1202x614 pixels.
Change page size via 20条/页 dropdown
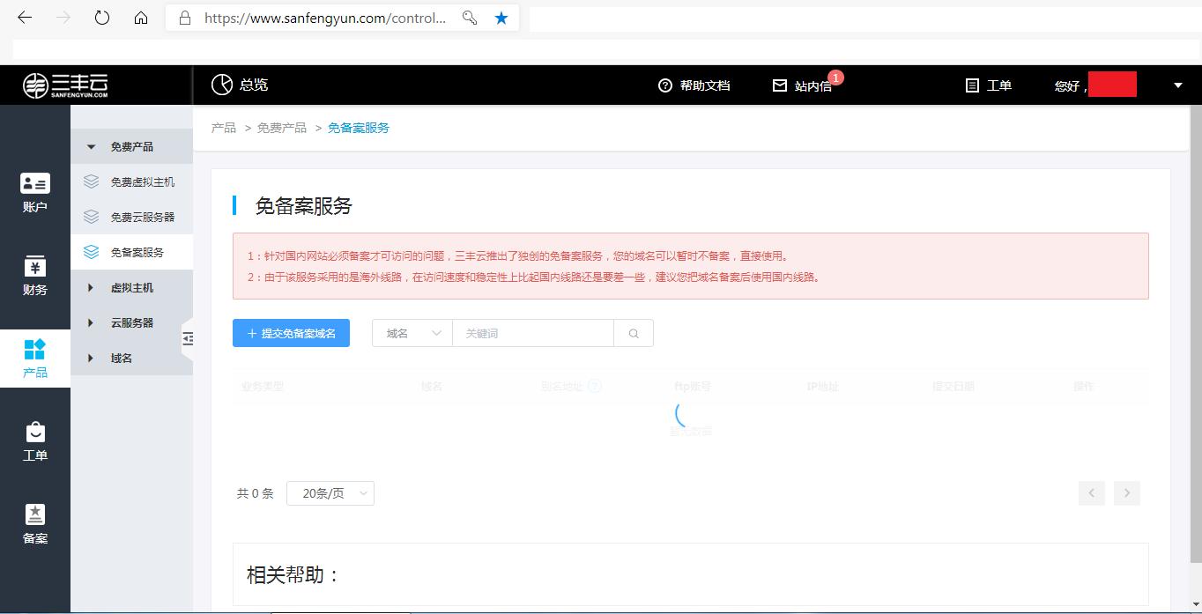tap(330, 493)
